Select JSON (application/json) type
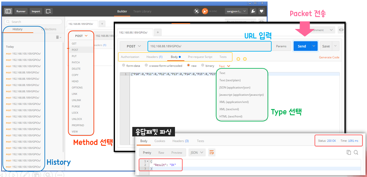 [234, 88]
